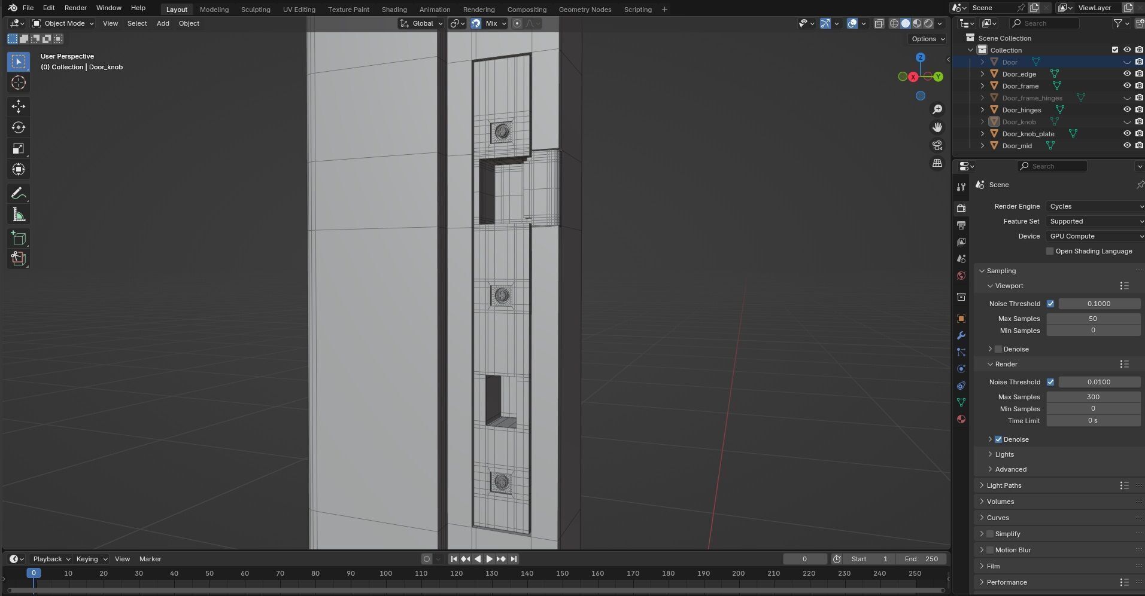The width and height of the screenshot is (1145, 596).
Task: Activate the Select Box tool
Action: (x=19, y=62)
